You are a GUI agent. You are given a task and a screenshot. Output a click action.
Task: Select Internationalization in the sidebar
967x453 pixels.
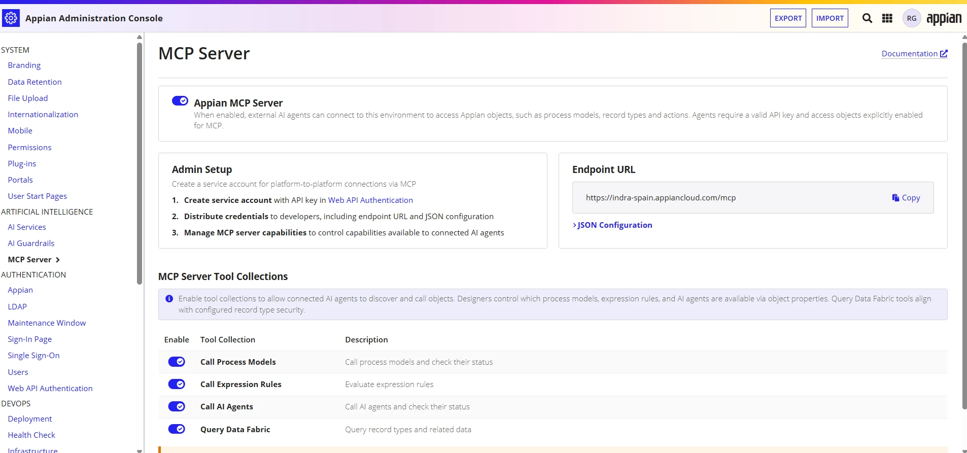(x=43, y=115)
